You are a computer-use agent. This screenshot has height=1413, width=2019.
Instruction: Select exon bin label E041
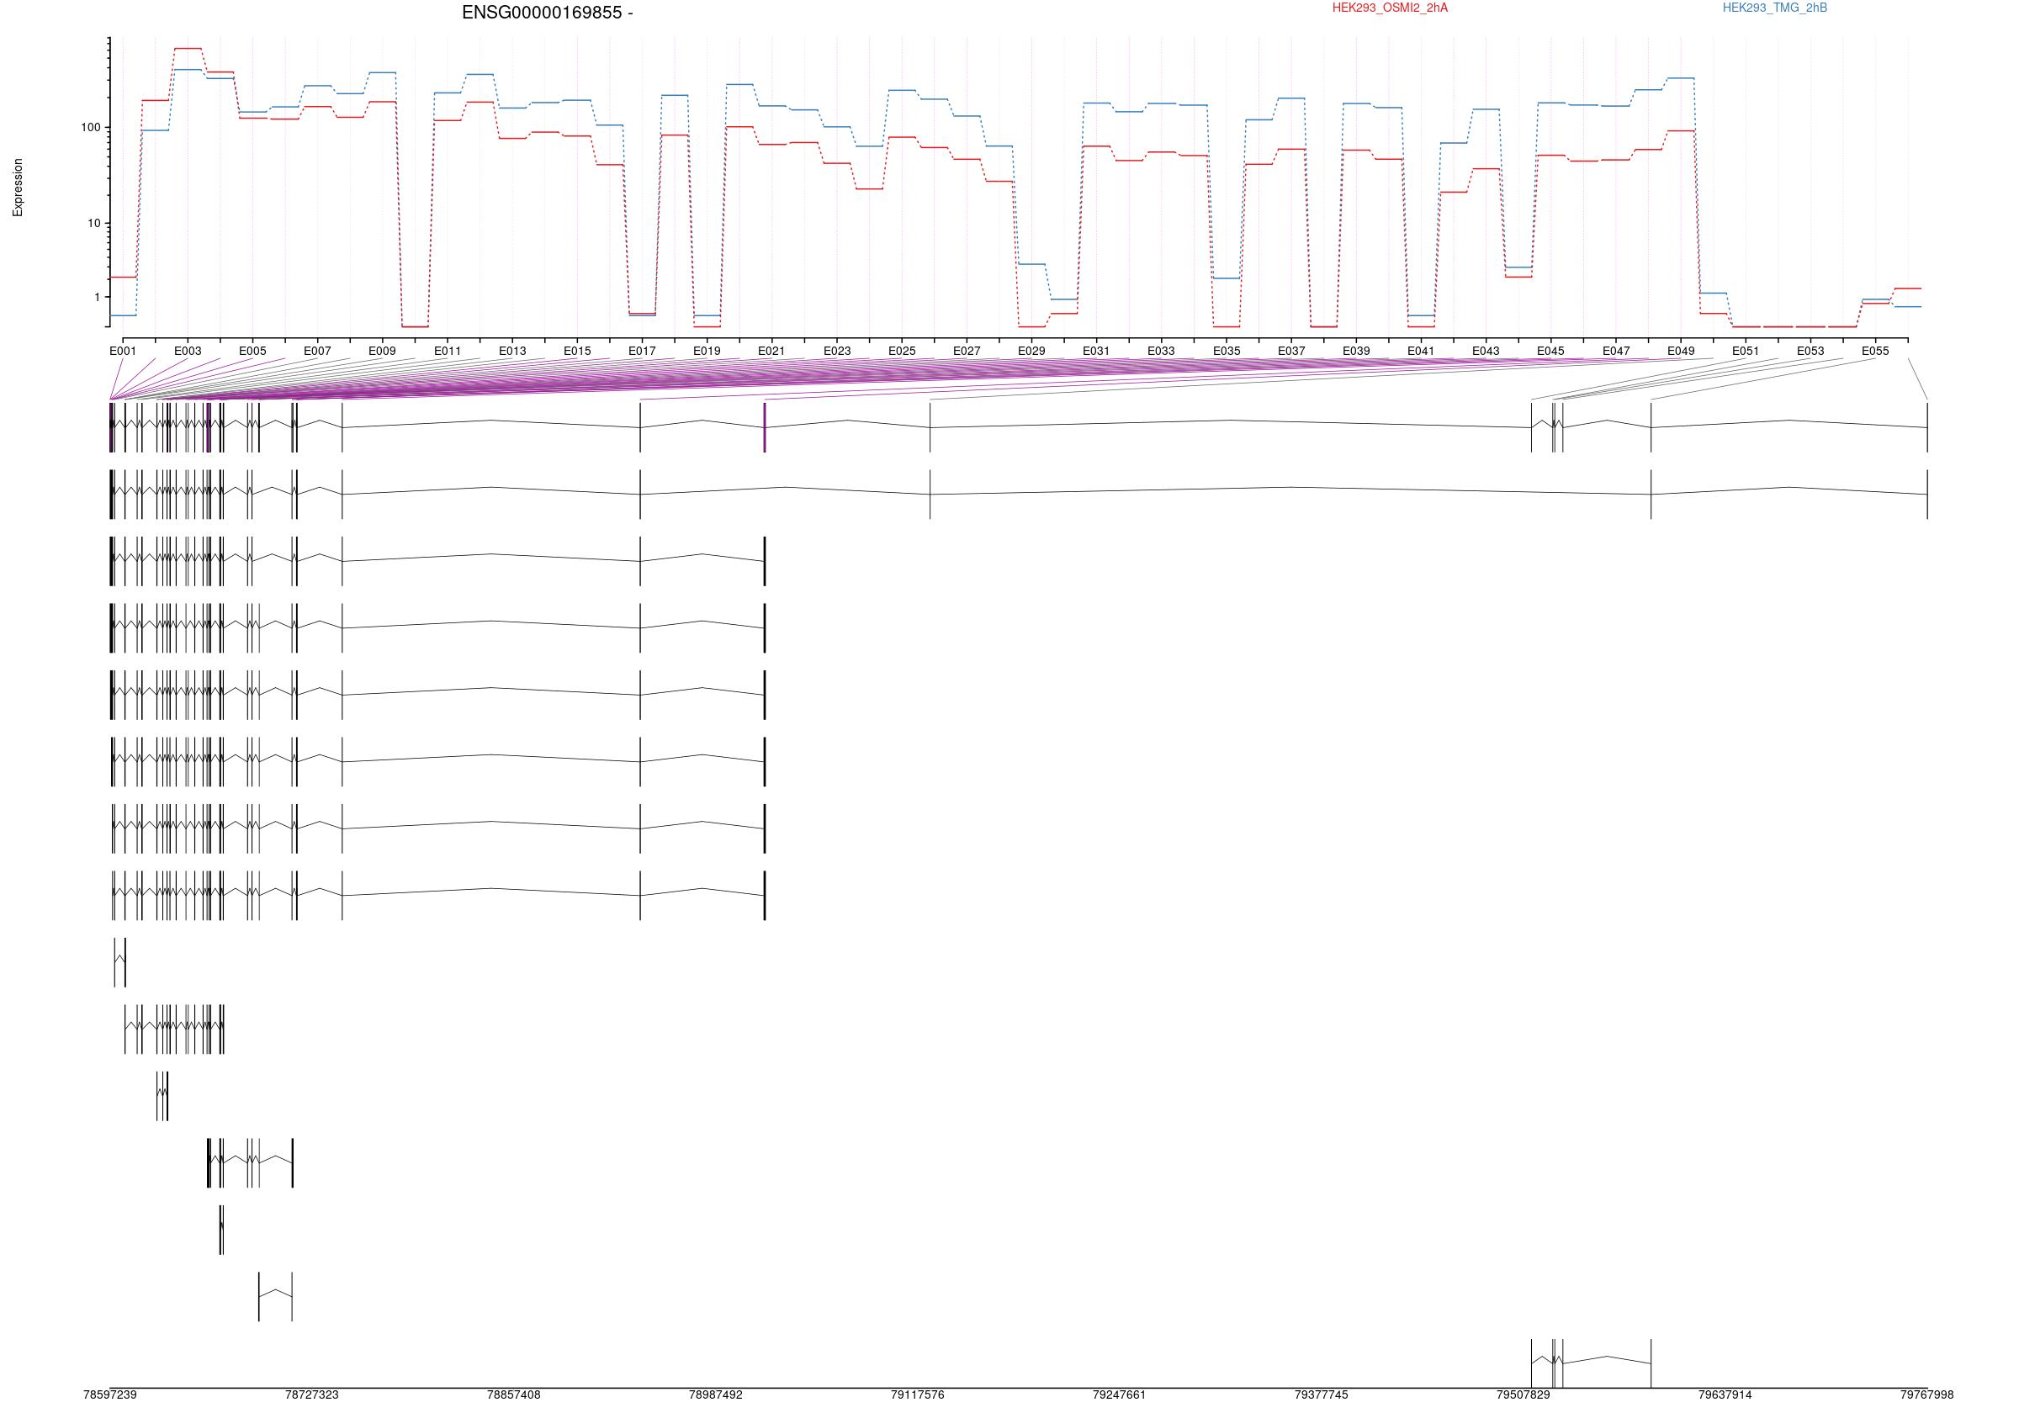point(1421,351)
